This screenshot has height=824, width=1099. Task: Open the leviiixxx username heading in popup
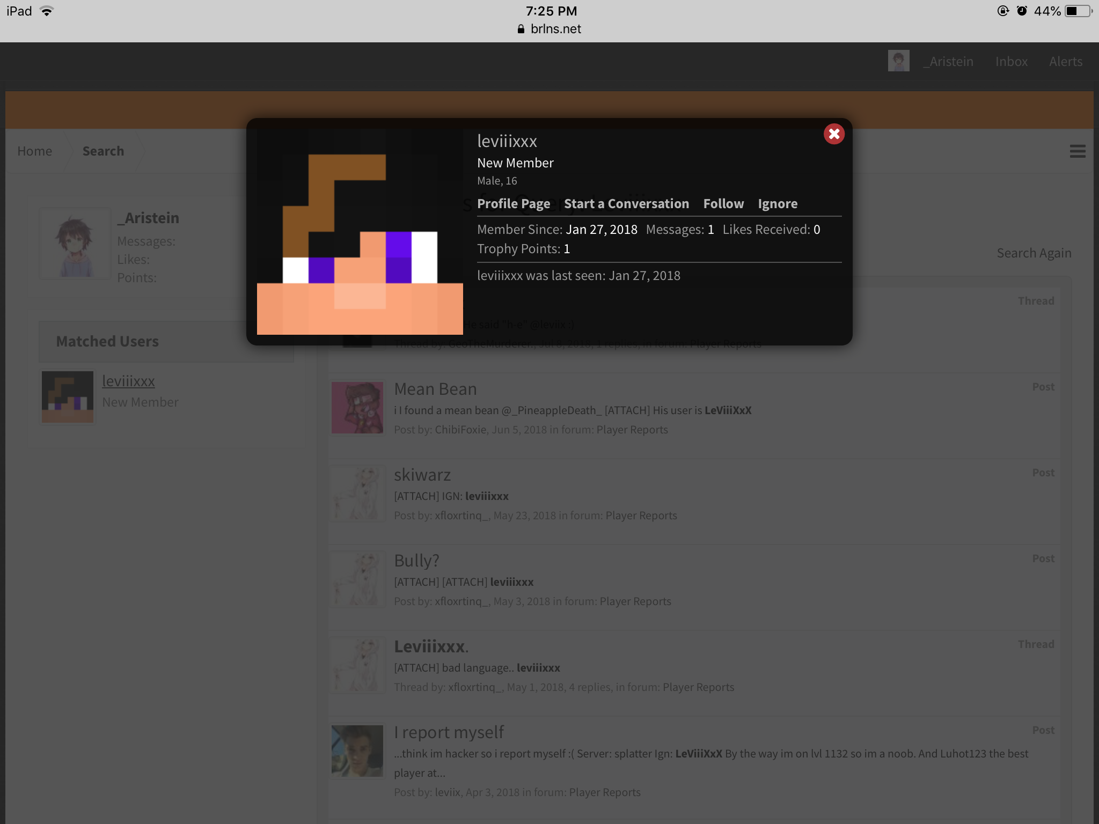507,141
